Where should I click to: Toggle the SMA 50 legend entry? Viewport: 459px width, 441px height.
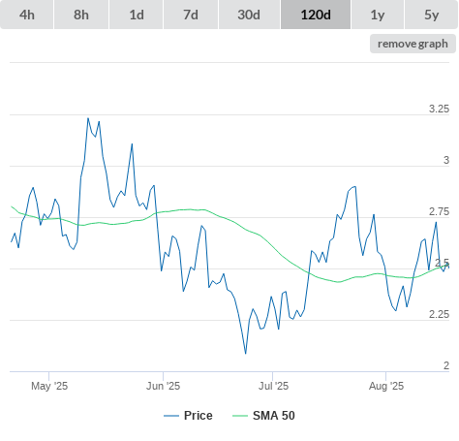pyautogui.click(x=263, y=416)
